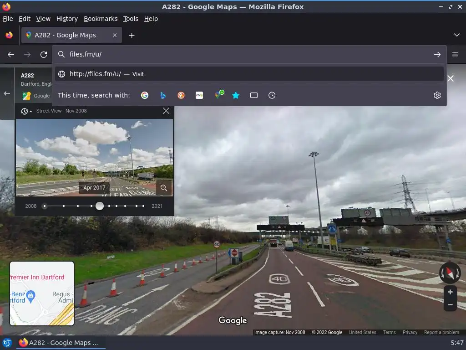Click the clock showing 5:47

456,343
